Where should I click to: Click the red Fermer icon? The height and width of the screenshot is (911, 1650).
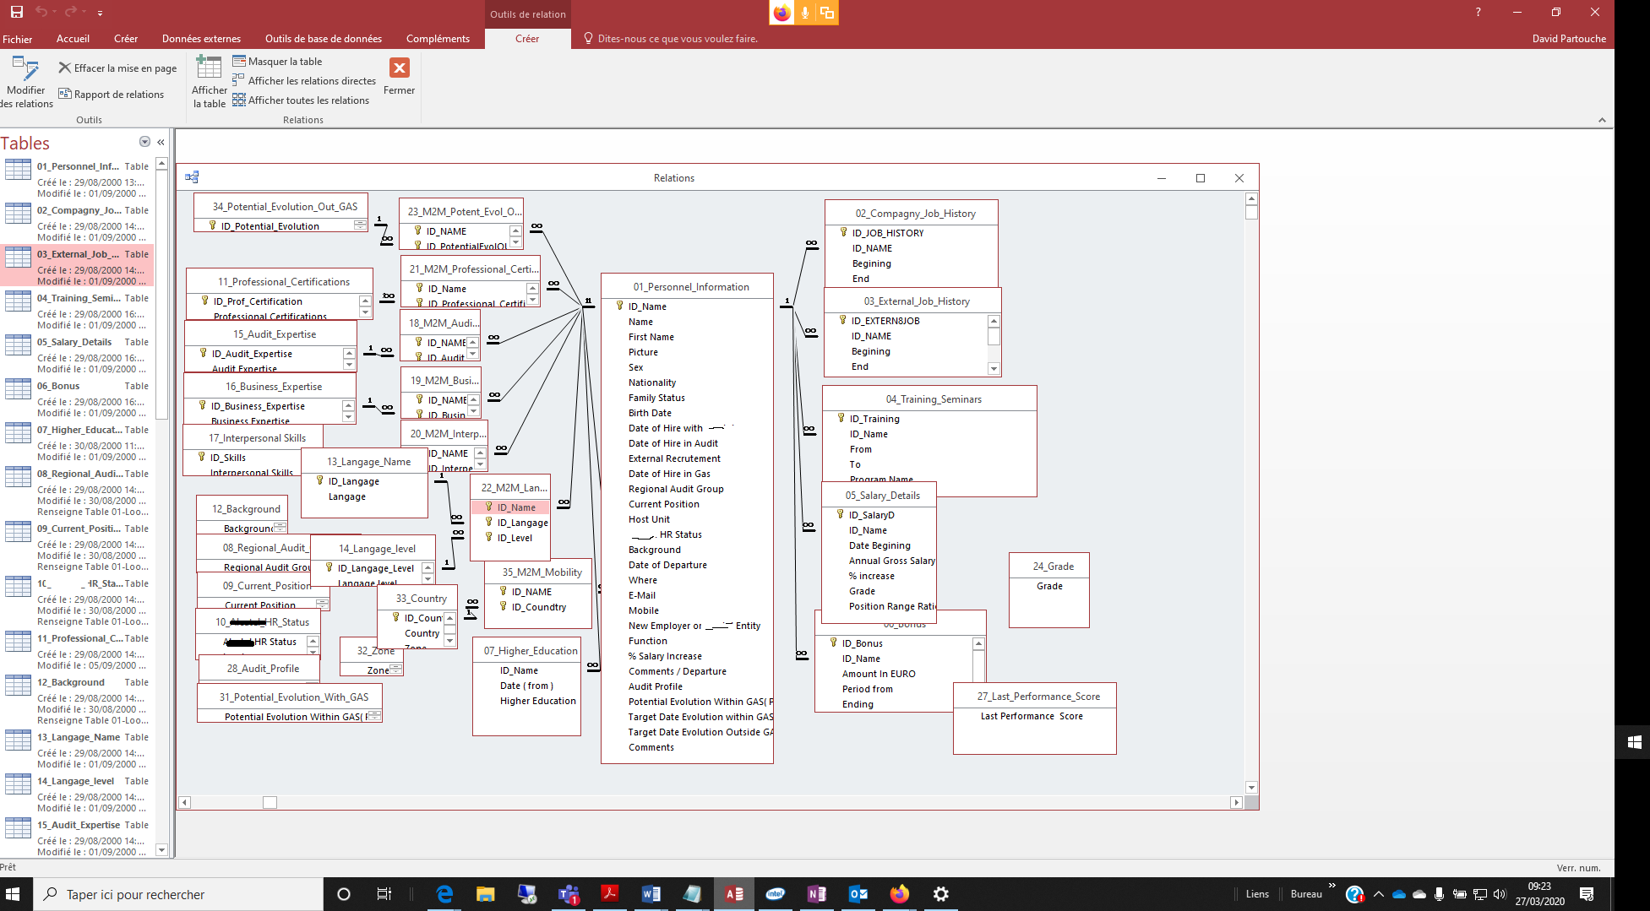(400, 68)
